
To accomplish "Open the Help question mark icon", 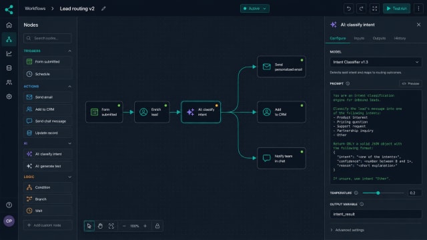I will pos(9,205).
